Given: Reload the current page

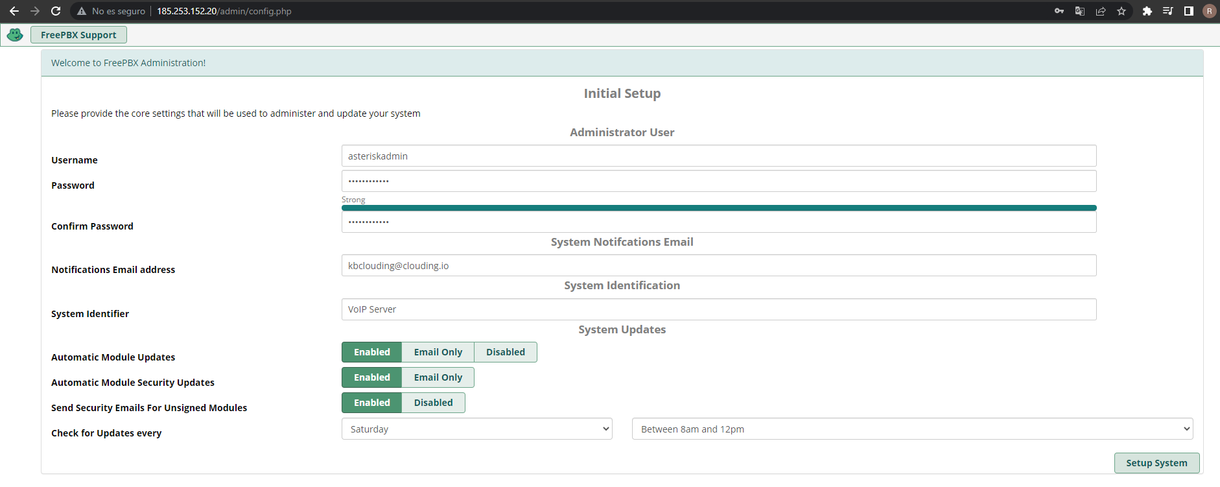Looking at the screenshot, I should pyautogui.click(x=56, y=11).
